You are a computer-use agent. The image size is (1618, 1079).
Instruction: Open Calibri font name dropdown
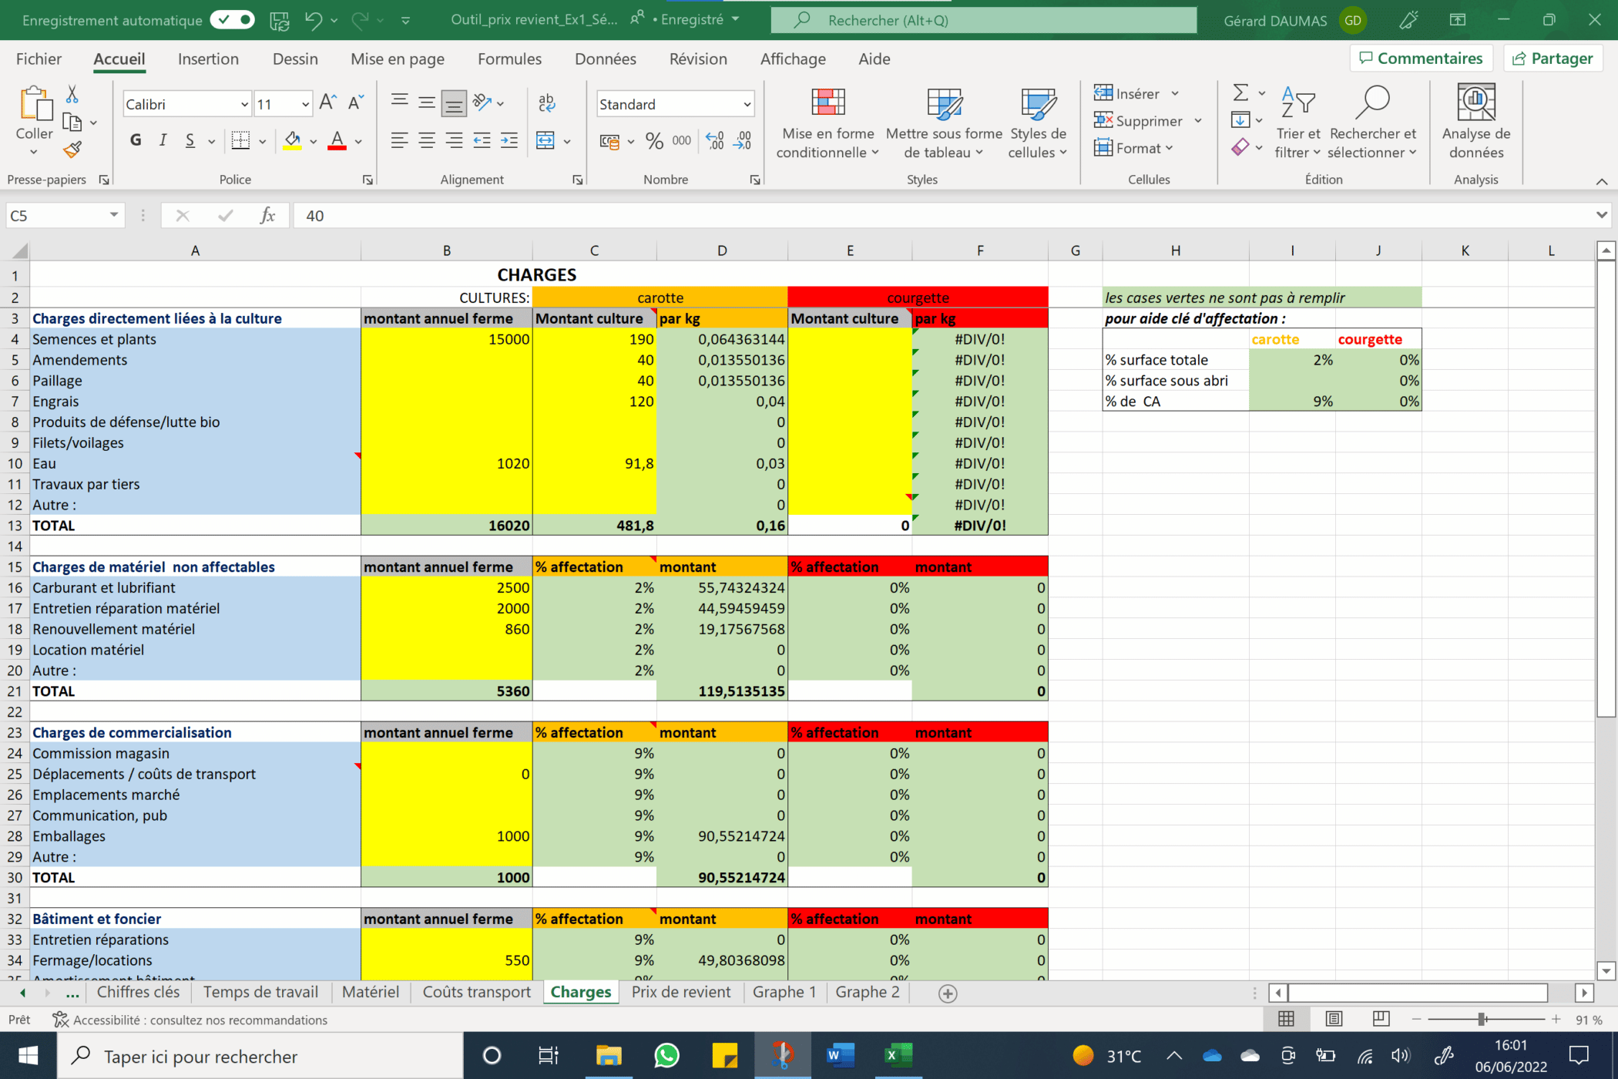pyautogui.click(x=244, y=104)
